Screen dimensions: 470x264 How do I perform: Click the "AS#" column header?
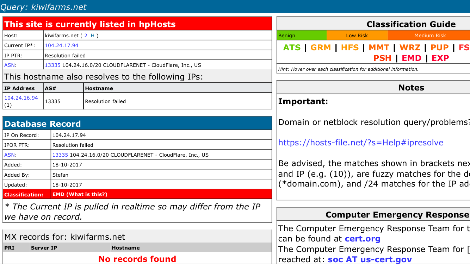click(x=50, y=88)
